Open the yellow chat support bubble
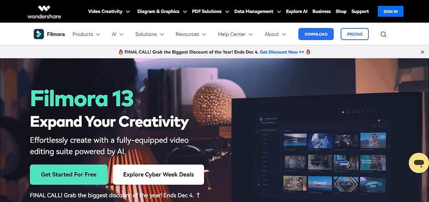The width and height of the screenshot is (429, 202). 419,163
